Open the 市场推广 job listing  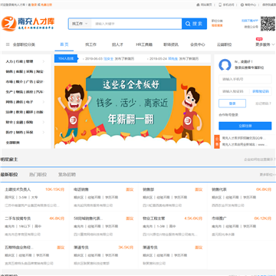point(219,219)
